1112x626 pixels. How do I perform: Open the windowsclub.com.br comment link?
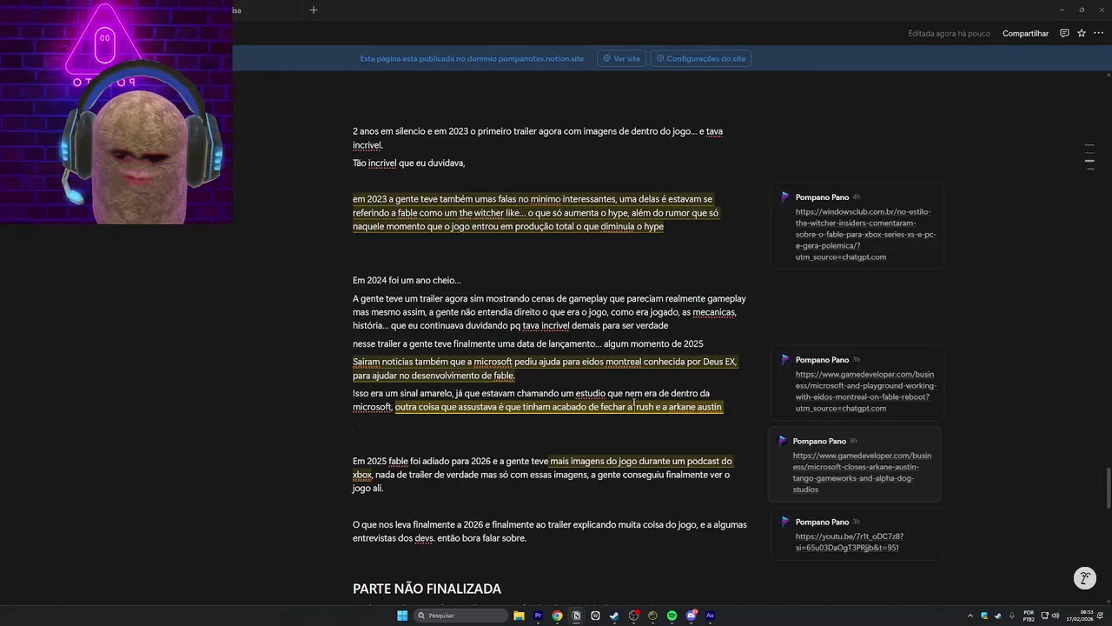(865, 234)
